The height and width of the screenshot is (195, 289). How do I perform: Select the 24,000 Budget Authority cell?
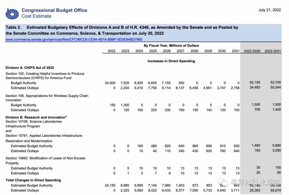110,83
